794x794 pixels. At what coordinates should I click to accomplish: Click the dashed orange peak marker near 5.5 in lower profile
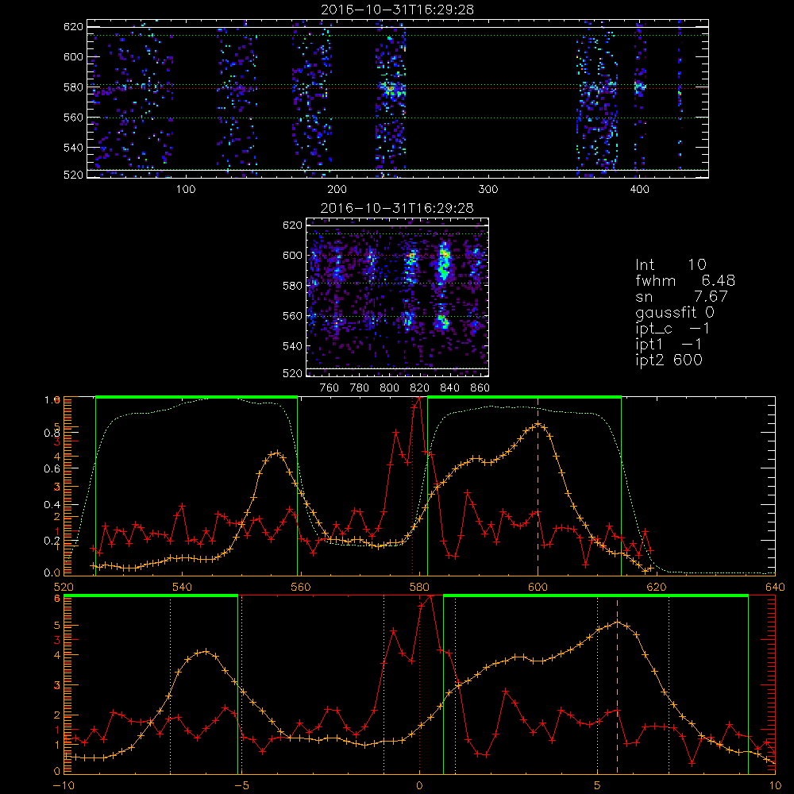617,686
